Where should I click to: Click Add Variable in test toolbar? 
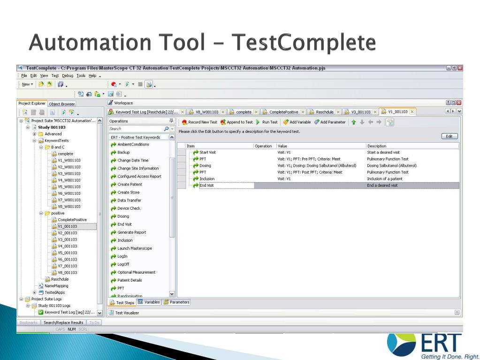tap(297, 122)
